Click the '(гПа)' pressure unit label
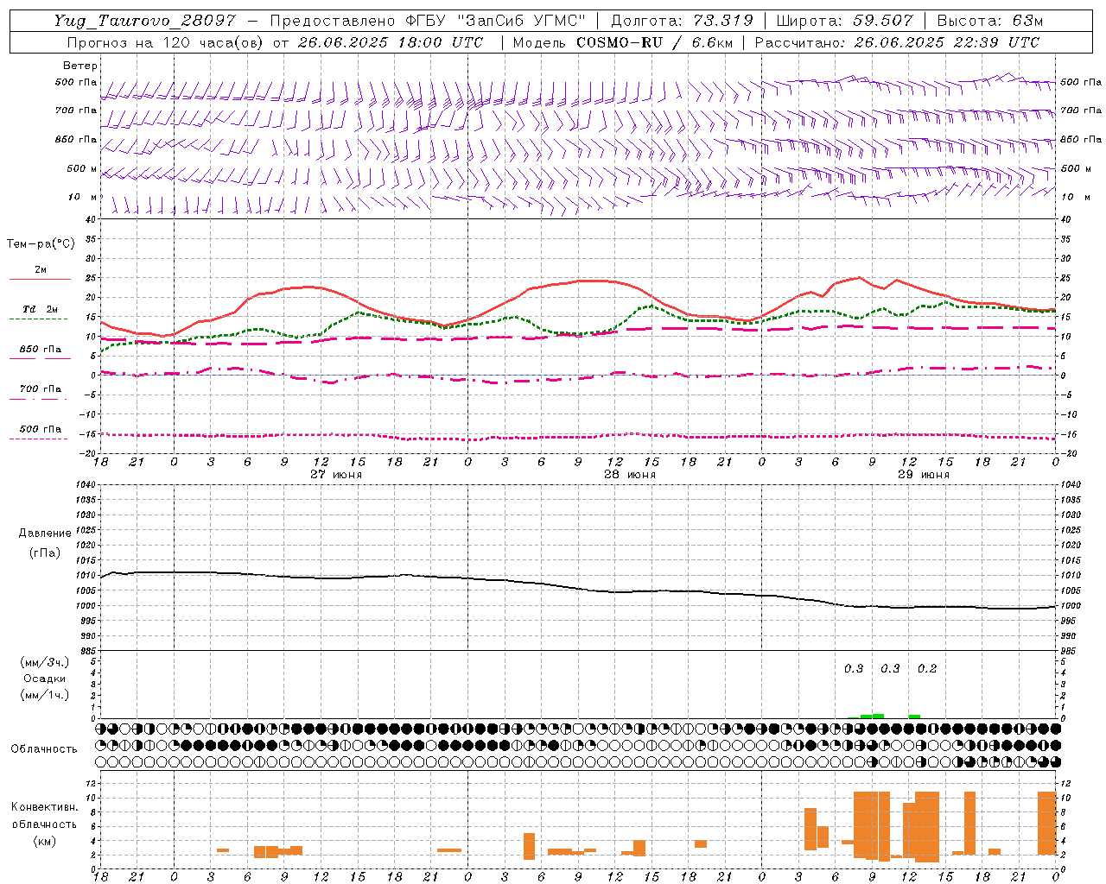This screenshot has width=1106, height=884. (x=45, y=552)
